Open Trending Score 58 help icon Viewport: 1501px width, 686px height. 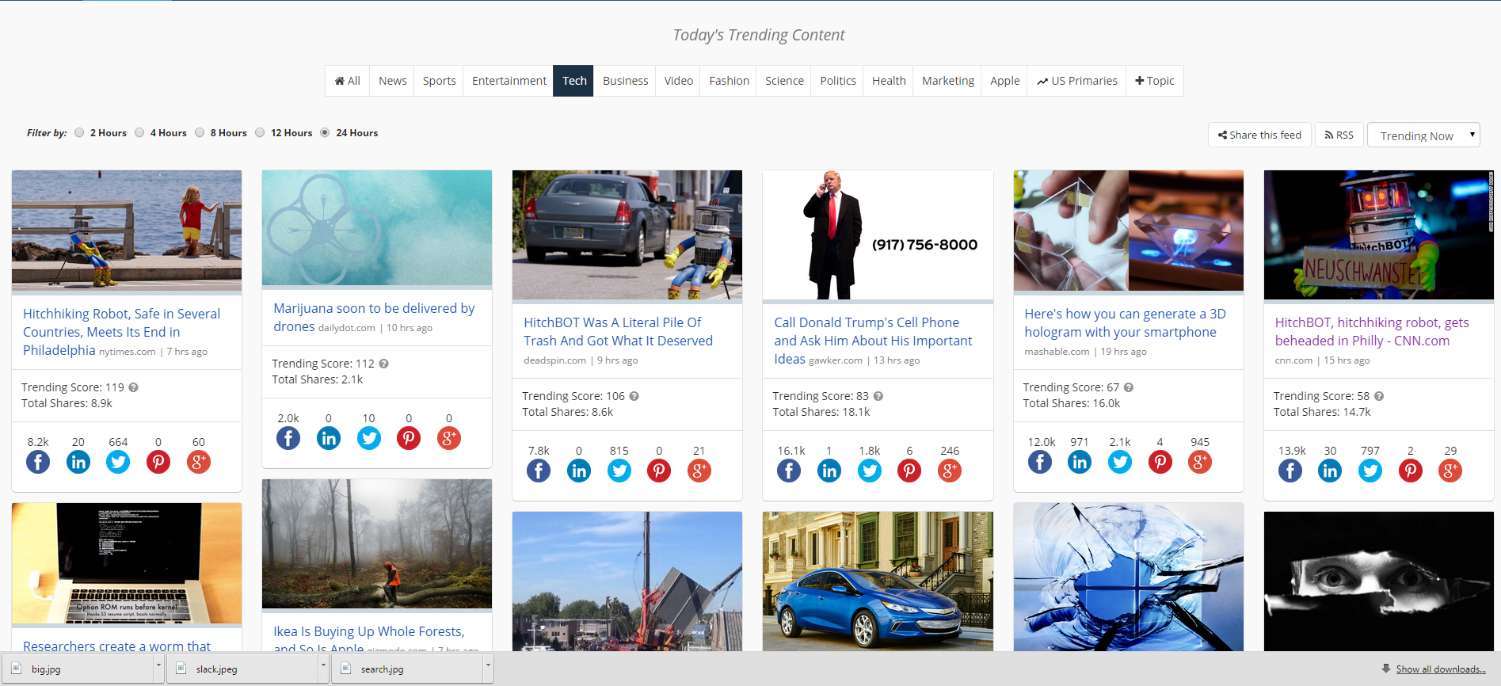(x=1379, y=396)
